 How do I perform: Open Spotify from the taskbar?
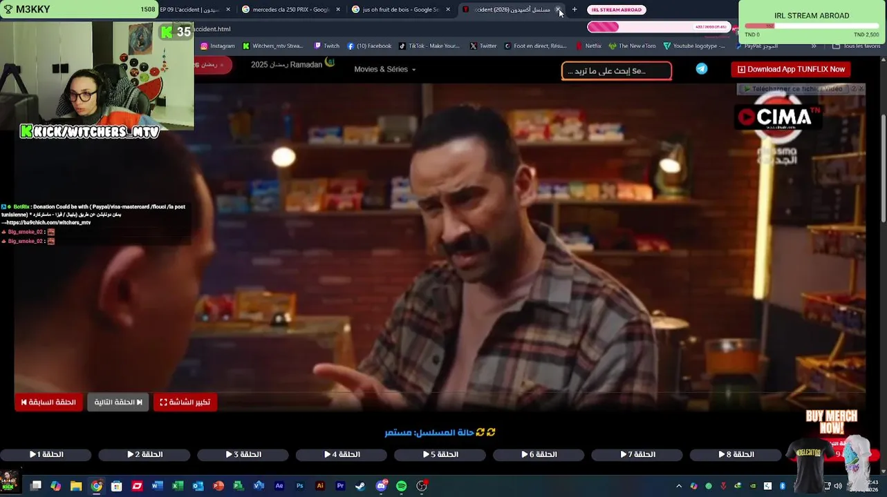(x=401, y=486)
